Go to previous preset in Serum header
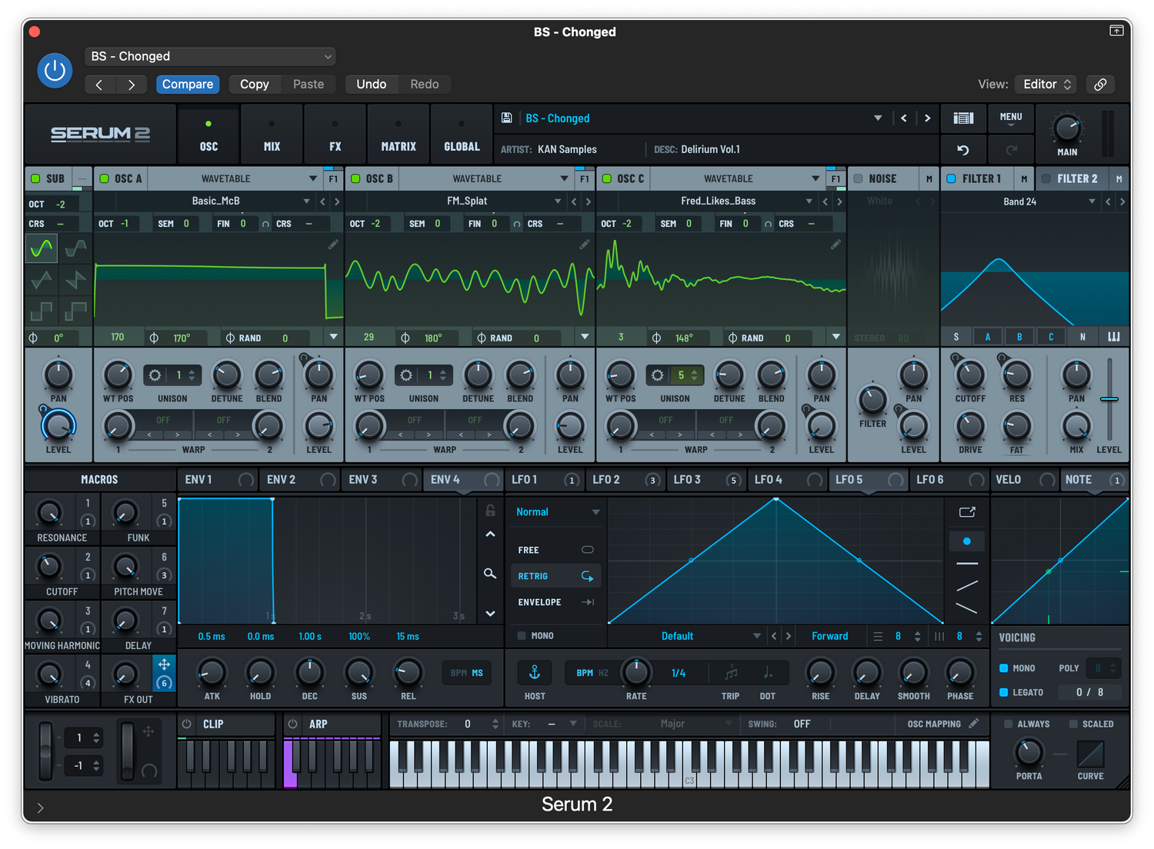The width and height of the screenshot is (1154, 849). (904, 118)
